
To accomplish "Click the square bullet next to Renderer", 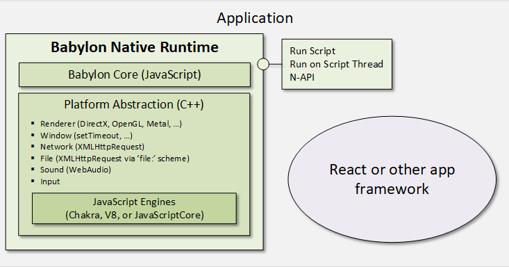I will (33, 123).
